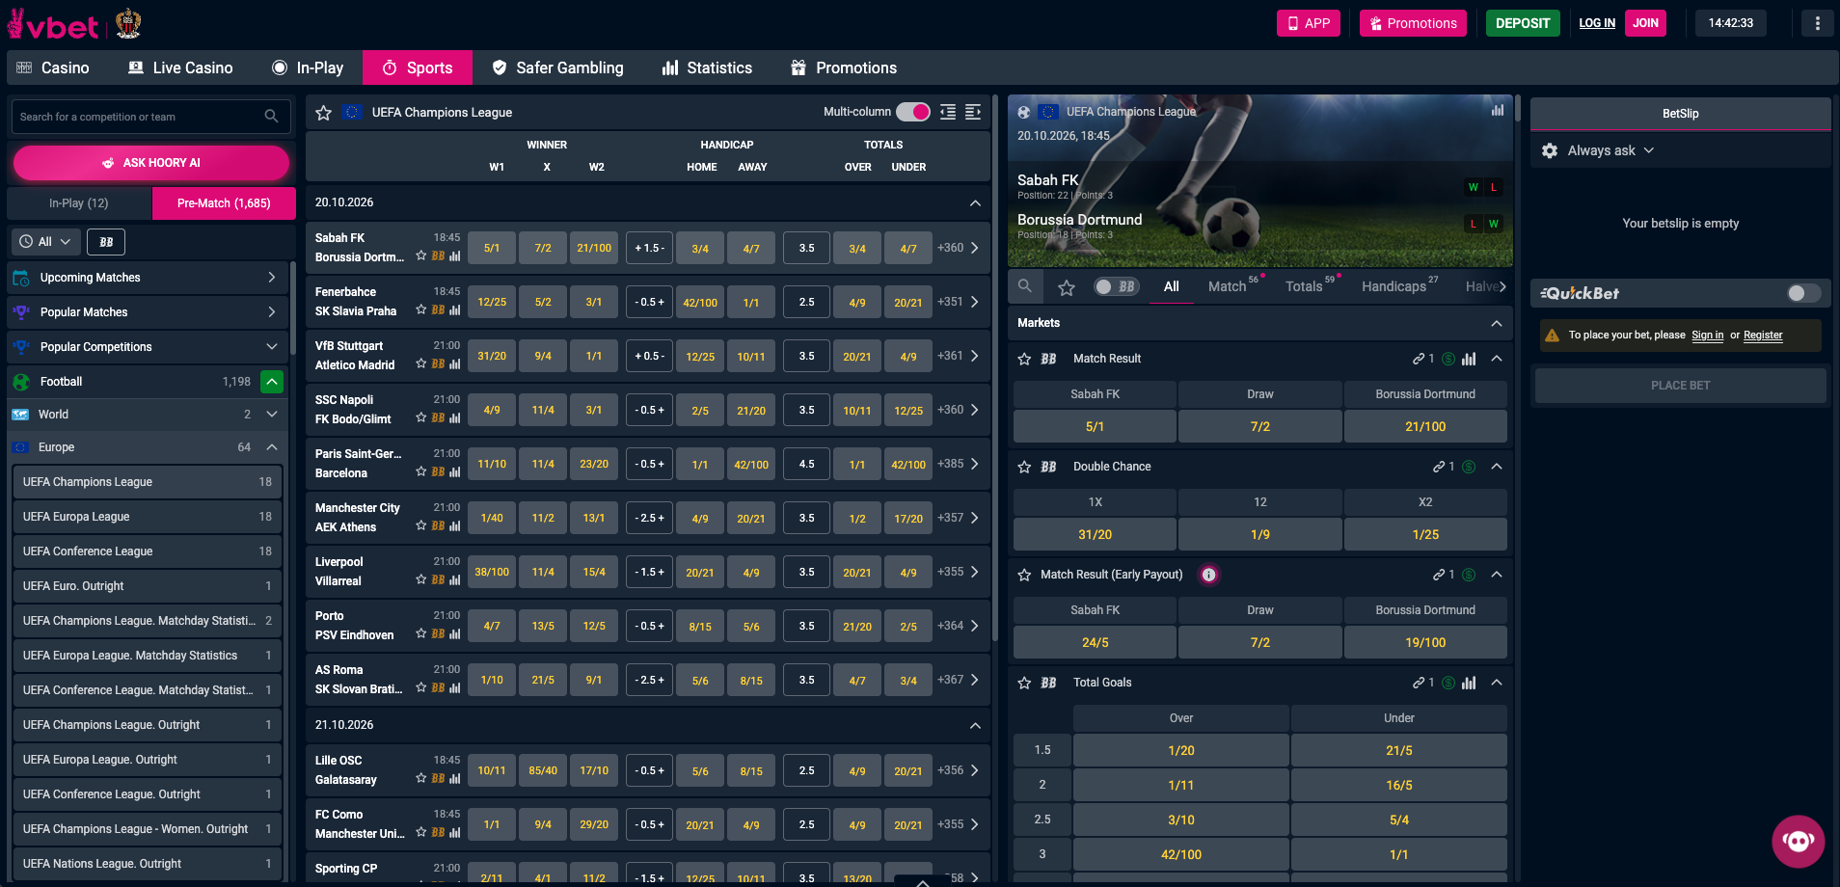Switch to In-Play (12) tab
This screenshot has width=1840, height=887.
pyautogui.click(x=79, y=203)
